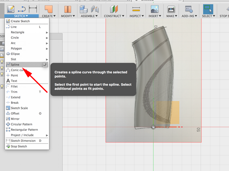The height and width of the screenshot is (171, 229).
Task: Open the MAKE dropdown menu
Action: pyautogui.click(x=172, y=16)
